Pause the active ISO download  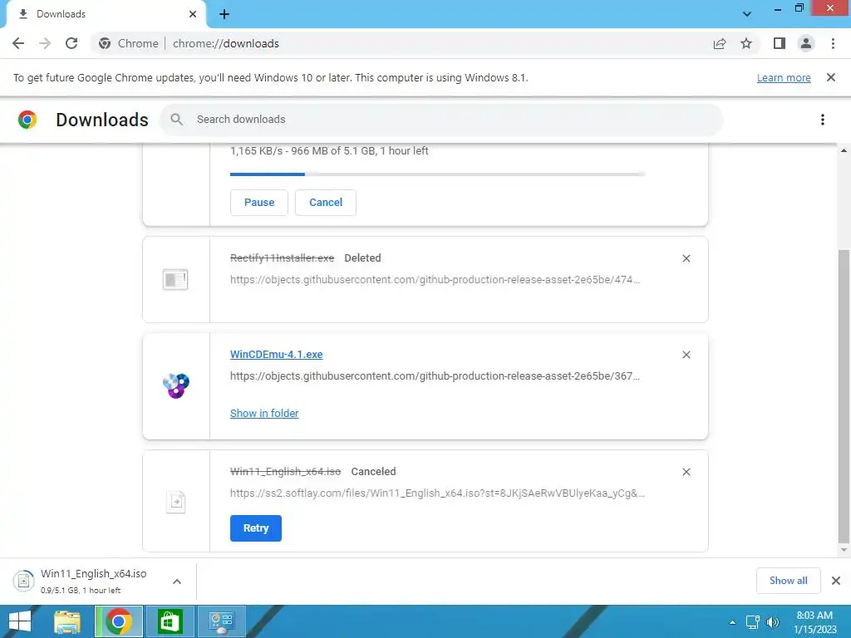click(259, 203)
